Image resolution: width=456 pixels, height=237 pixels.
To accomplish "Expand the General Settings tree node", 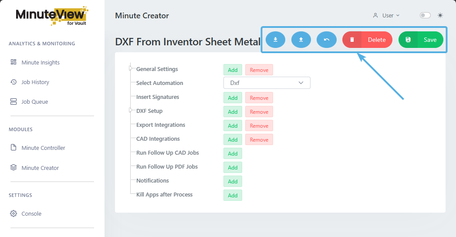I will click(131, 68).
